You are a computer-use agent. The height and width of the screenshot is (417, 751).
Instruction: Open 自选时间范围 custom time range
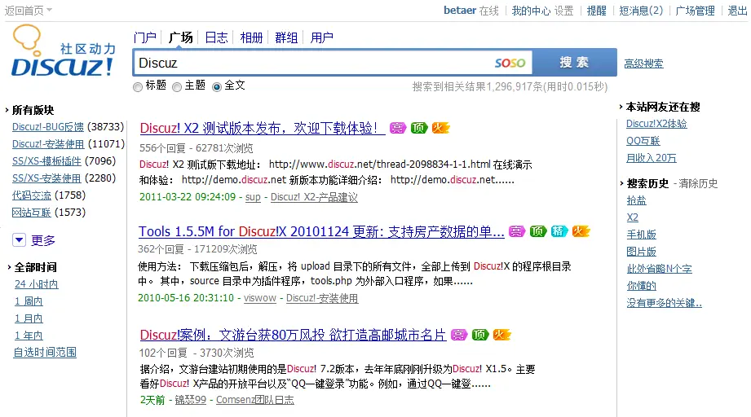coord(45,353)
